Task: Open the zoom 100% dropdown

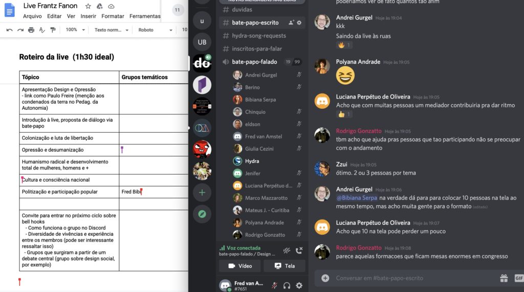Action: (x=75, y=30)
